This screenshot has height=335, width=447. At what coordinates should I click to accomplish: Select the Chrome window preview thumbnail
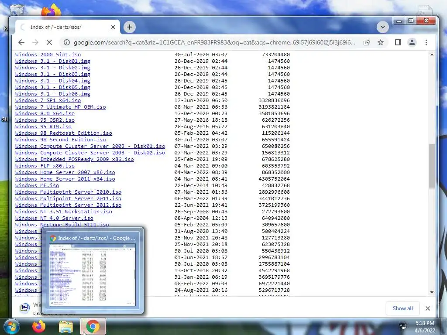[93, 274]
